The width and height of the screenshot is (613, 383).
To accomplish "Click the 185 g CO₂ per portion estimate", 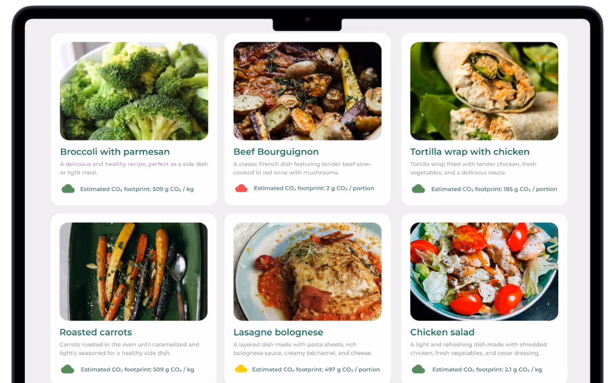I will click(x=494, y=189).
